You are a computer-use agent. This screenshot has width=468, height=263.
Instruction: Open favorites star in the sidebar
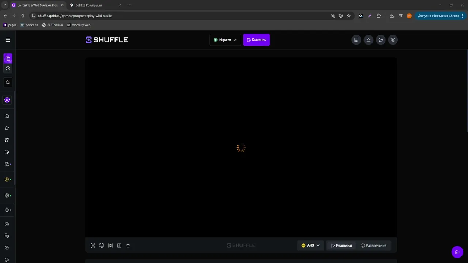tap(7, 128)
